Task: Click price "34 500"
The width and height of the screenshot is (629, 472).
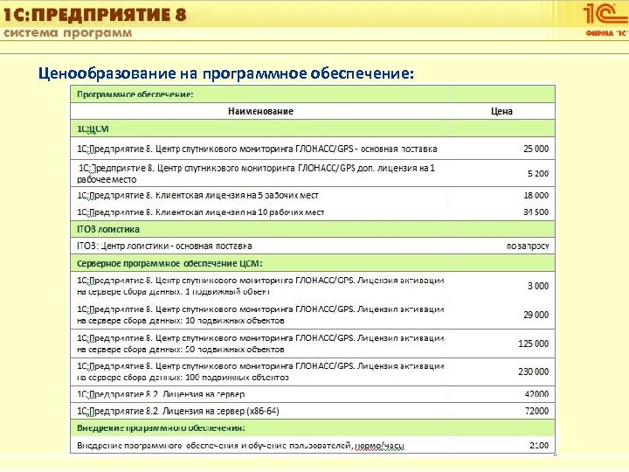Action: click(536, 212)
